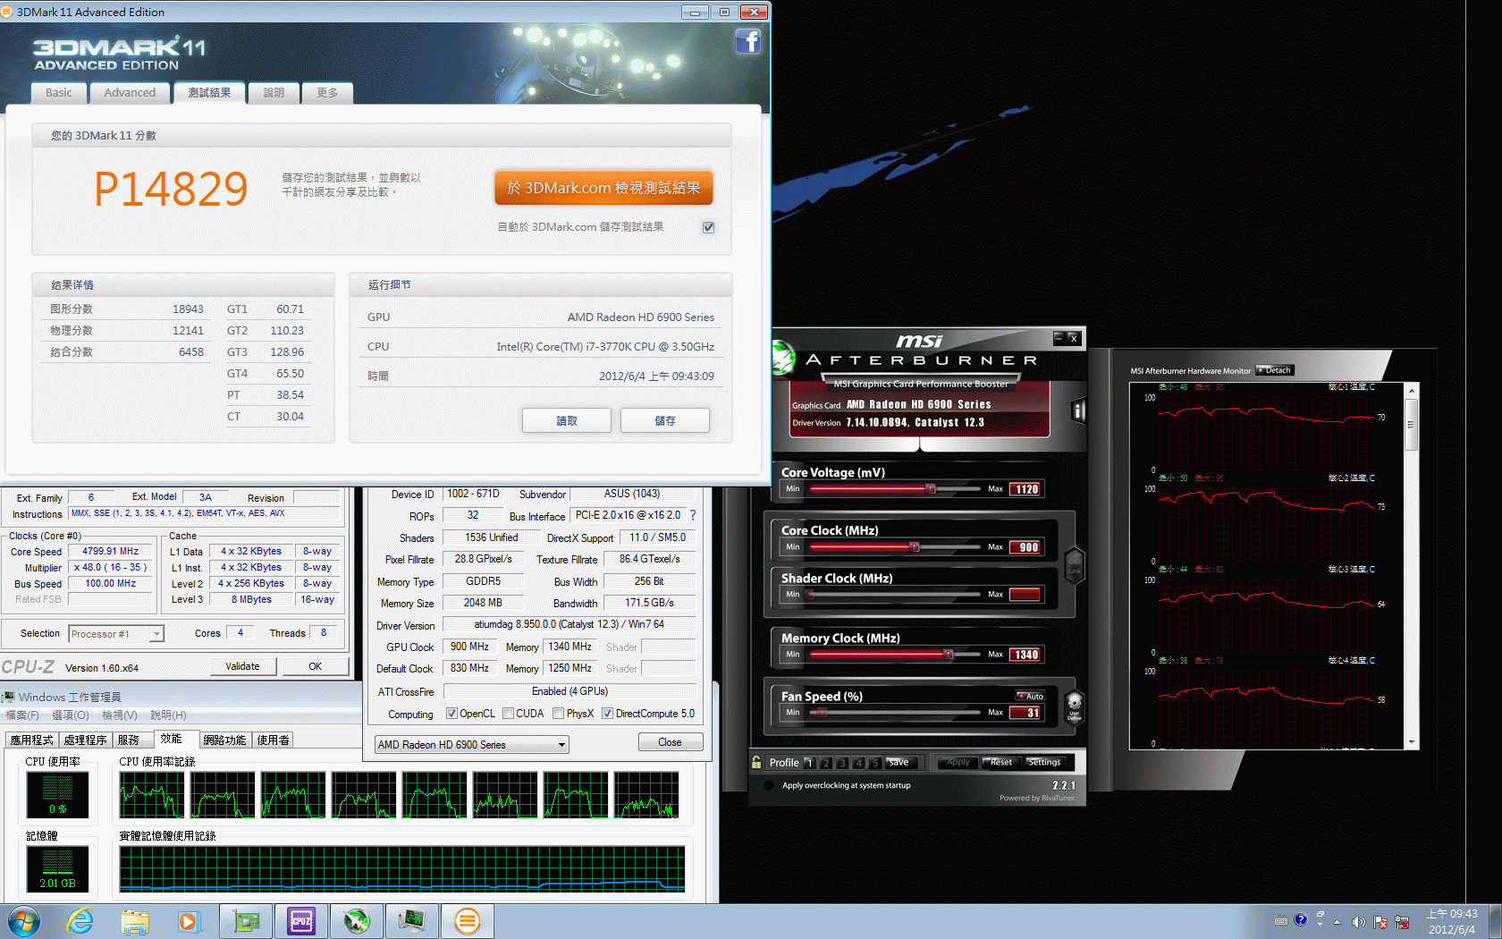1502x939 pixels.
Task: Click the User Define fan gear icon
Action: click(x=1075, y=706)
